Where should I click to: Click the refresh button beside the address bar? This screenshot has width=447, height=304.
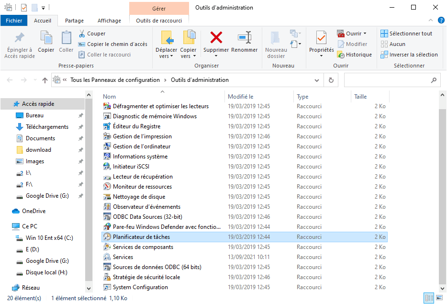click(331, 80)
